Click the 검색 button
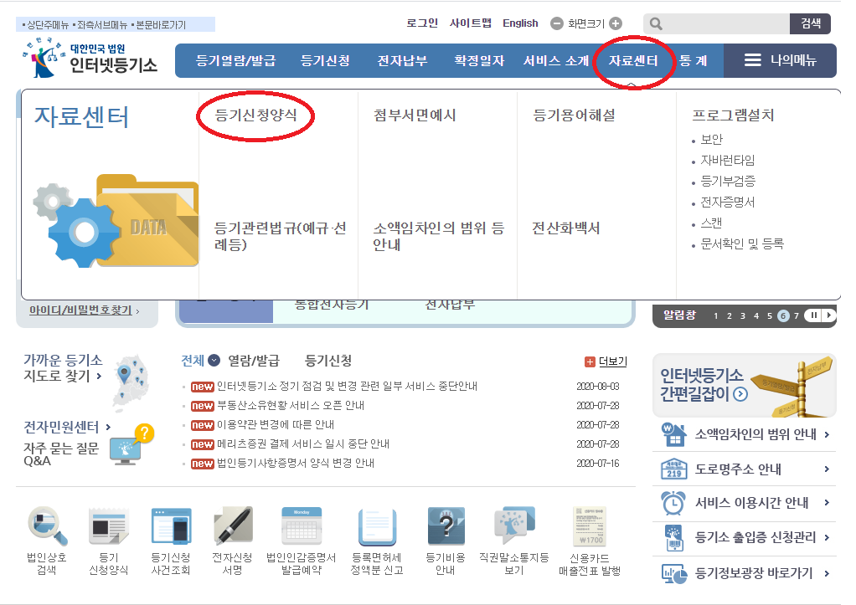 810,23
